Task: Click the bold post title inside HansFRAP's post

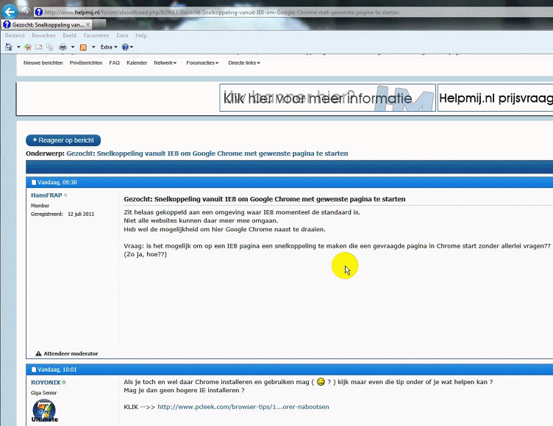Action: coord(265,199)
